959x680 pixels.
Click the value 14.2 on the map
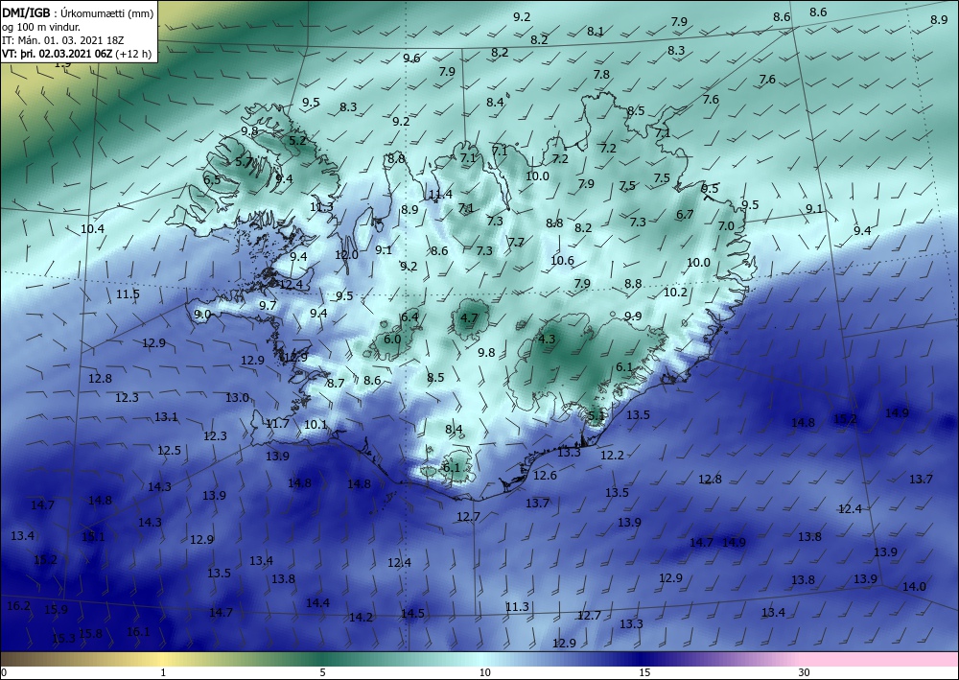[x=361, y=617]
